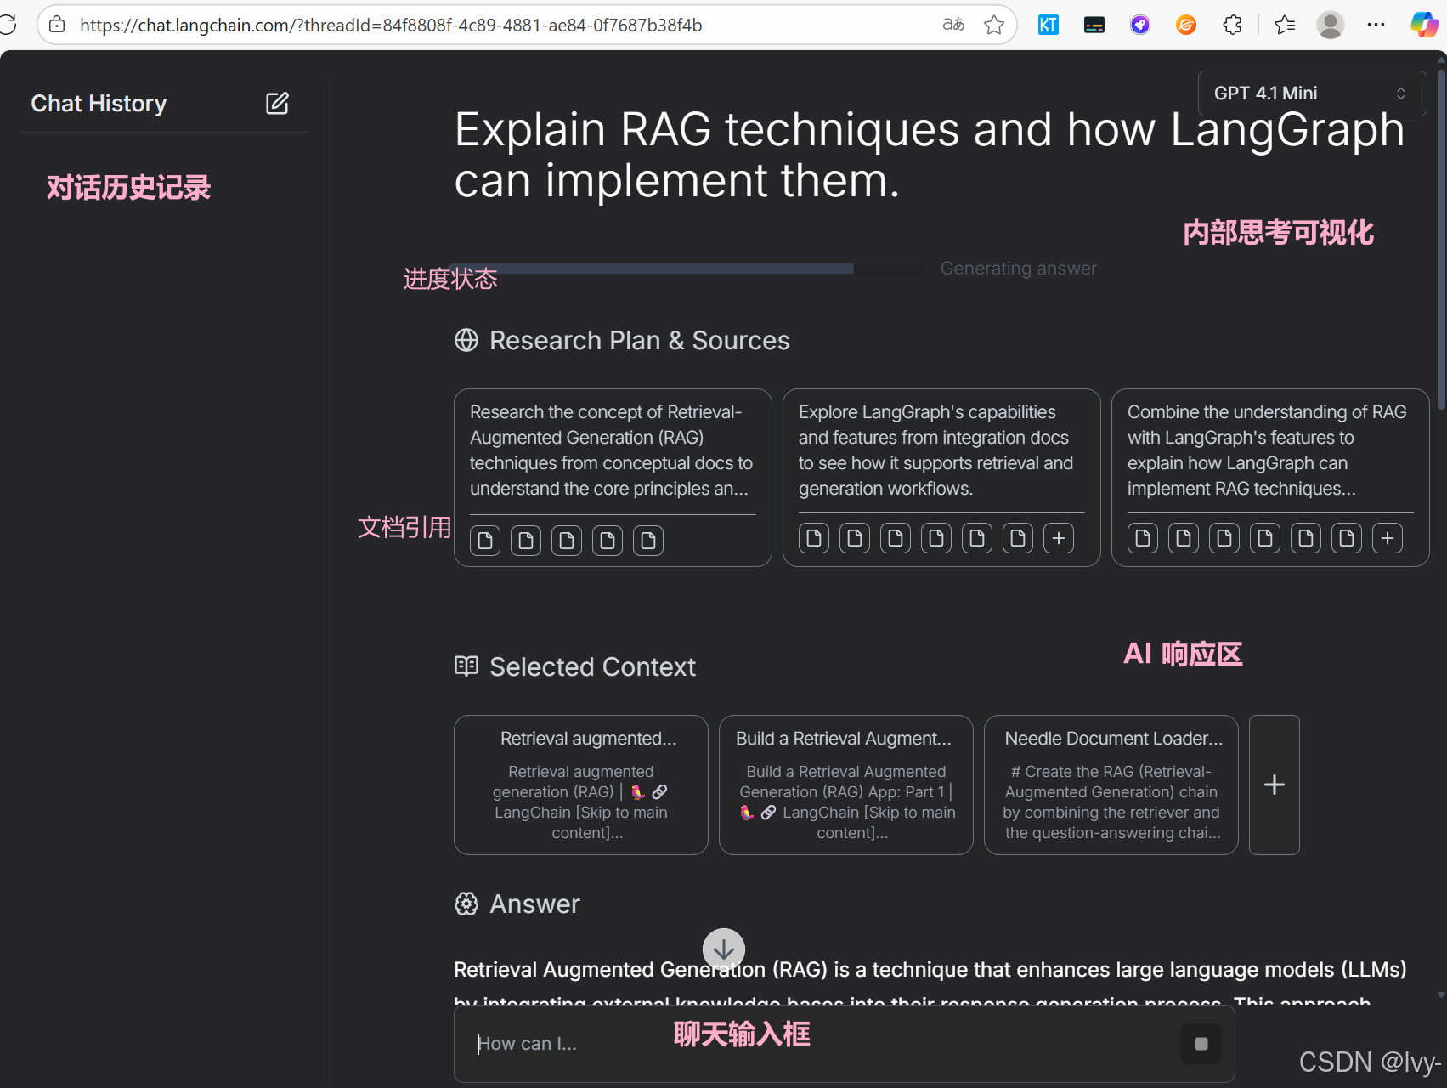Screen dimensions: 1447x1088
Task: Click Research the concept of Retrieval-Augmented plan text
Action: point(613,450)
